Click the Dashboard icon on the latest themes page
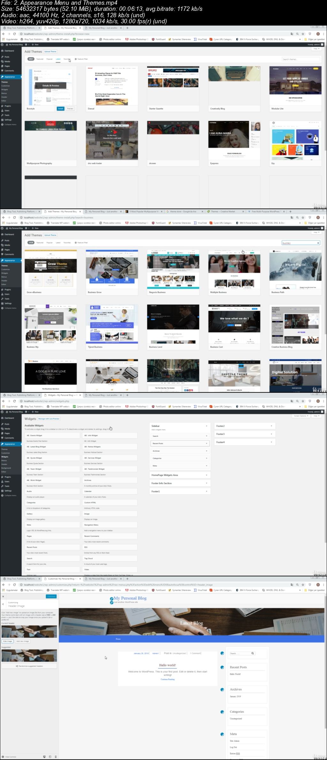This screenshot has height=760, width=327. coord(3,51)
